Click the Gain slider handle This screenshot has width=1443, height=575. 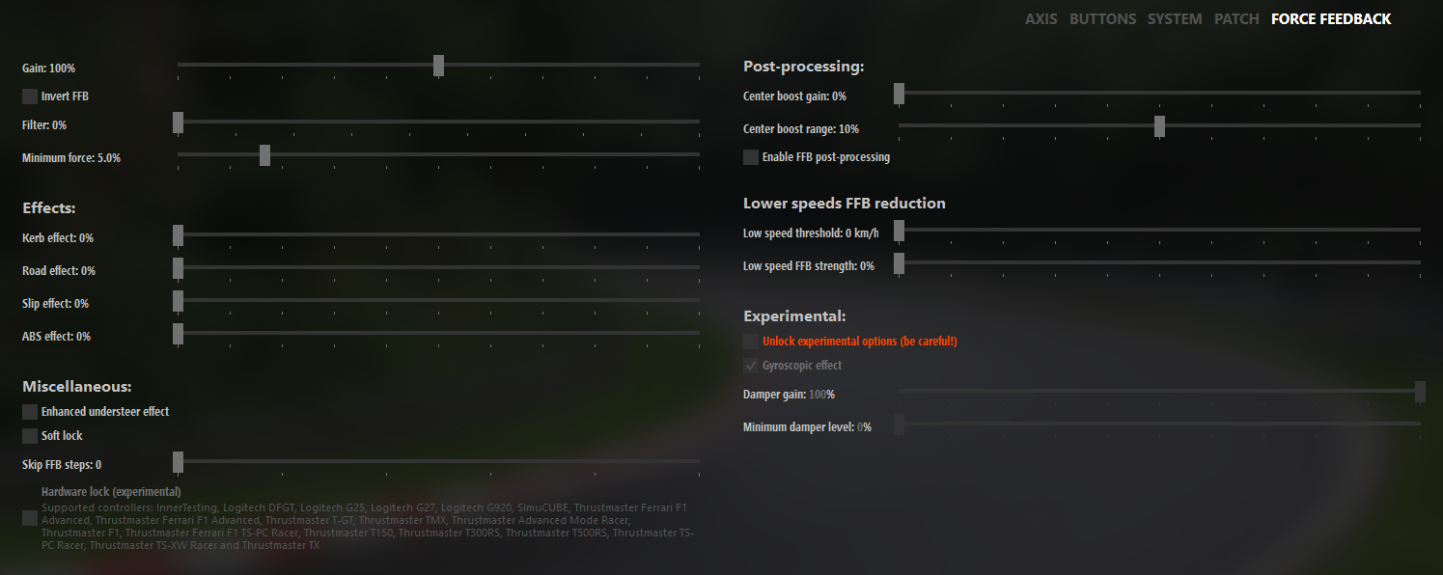[438, 66]
